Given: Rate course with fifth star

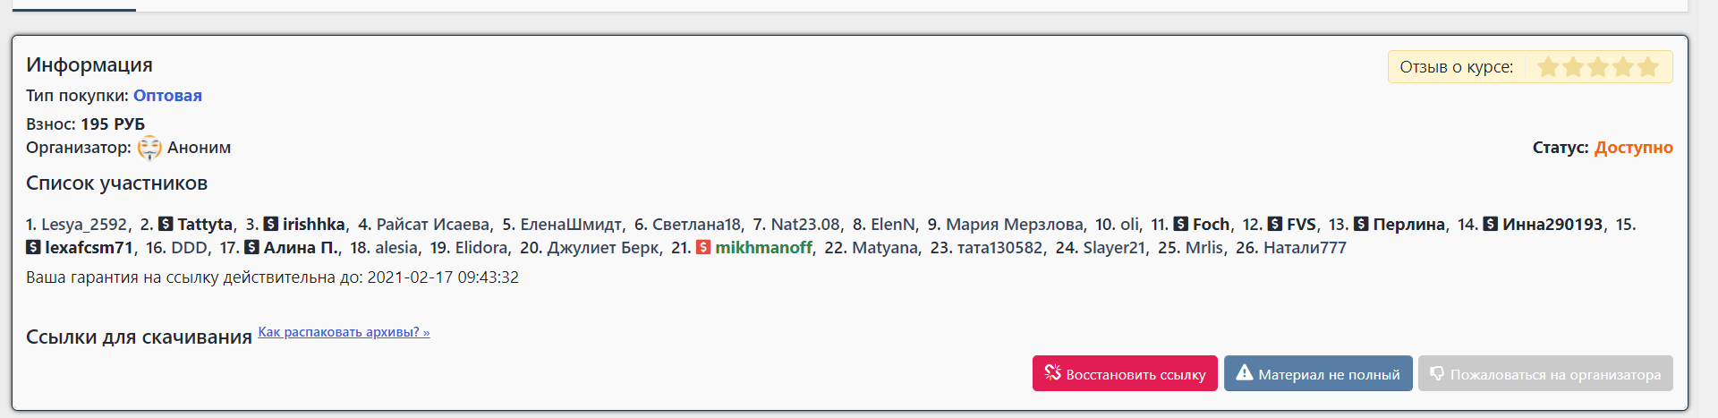Looking at the screenshot, I should coord(1648,67).
